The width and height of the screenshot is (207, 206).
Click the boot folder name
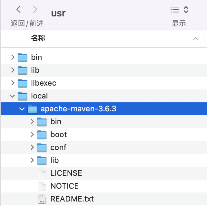click(59, 135)
